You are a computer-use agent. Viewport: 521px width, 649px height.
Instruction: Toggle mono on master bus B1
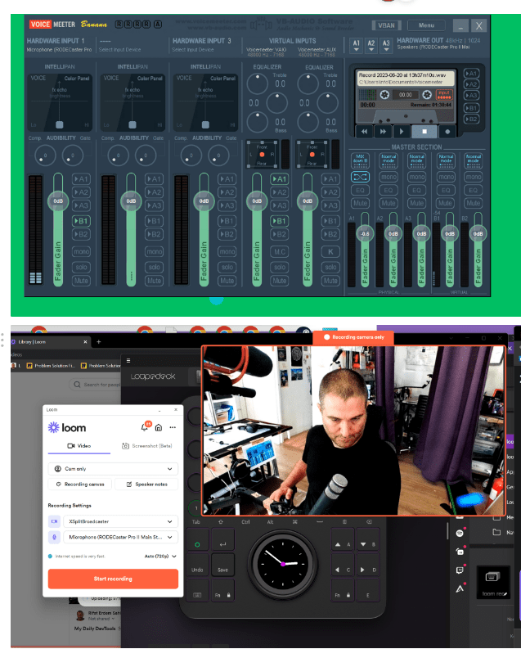(446, 177)
